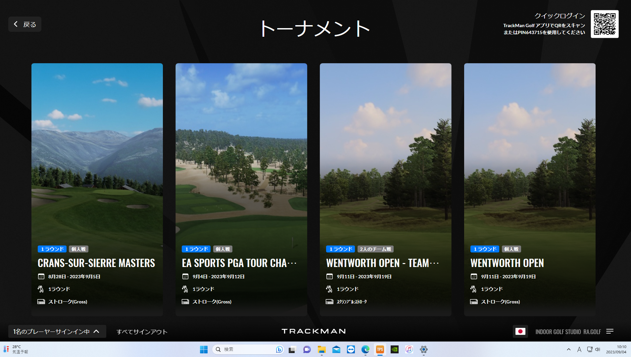Open the NVIDIA app from the taskbar

[395, 349]
